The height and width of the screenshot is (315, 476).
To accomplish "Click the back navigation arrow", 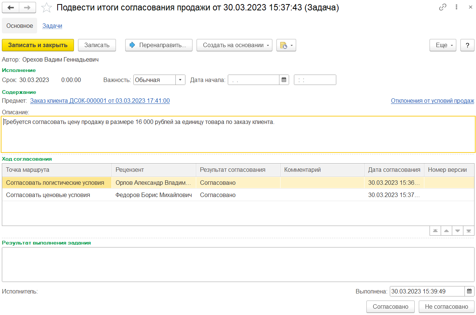I will click(11, 7).
